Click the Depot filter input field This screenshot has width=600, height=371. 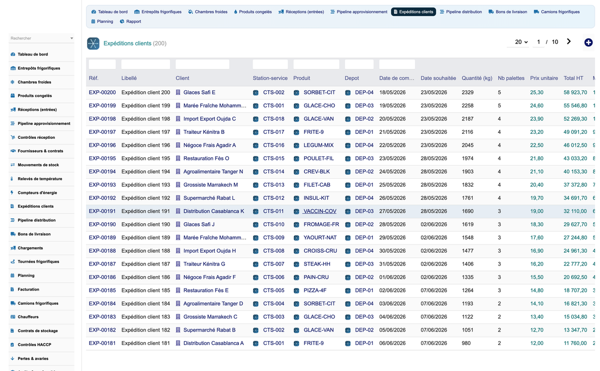359,64
